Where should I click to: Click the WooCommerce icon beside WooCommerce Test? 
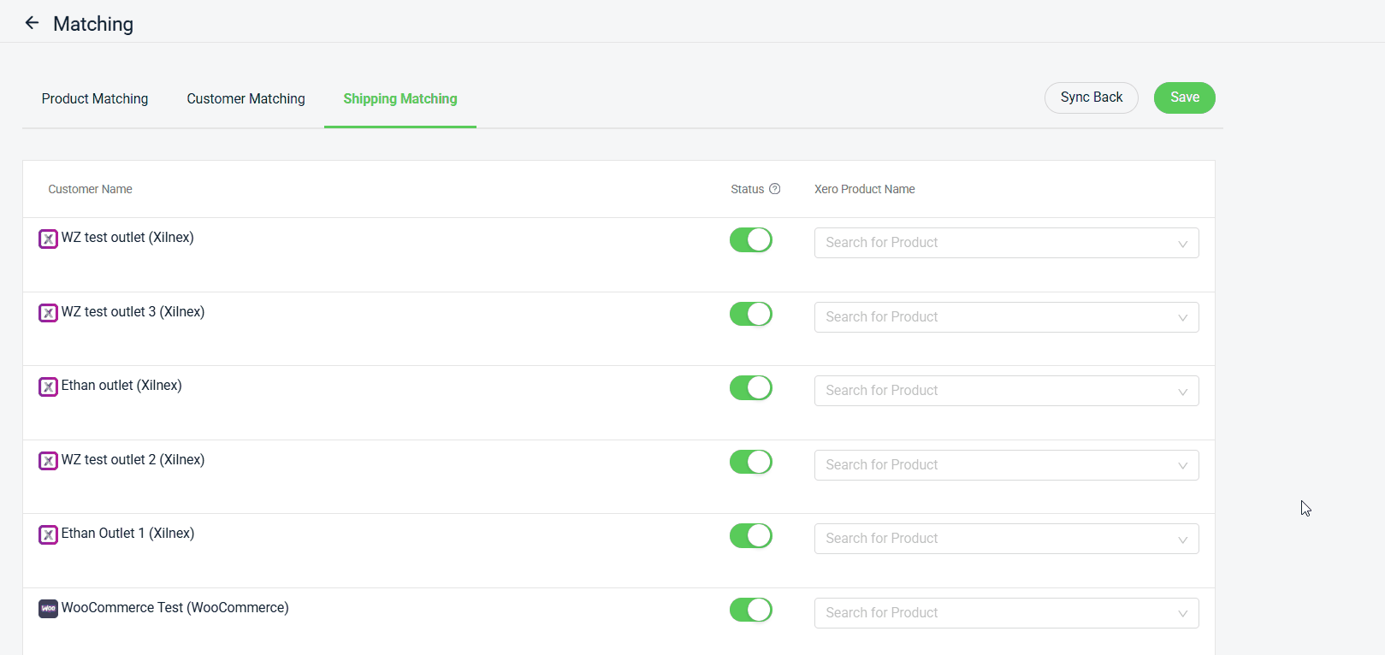49,609
